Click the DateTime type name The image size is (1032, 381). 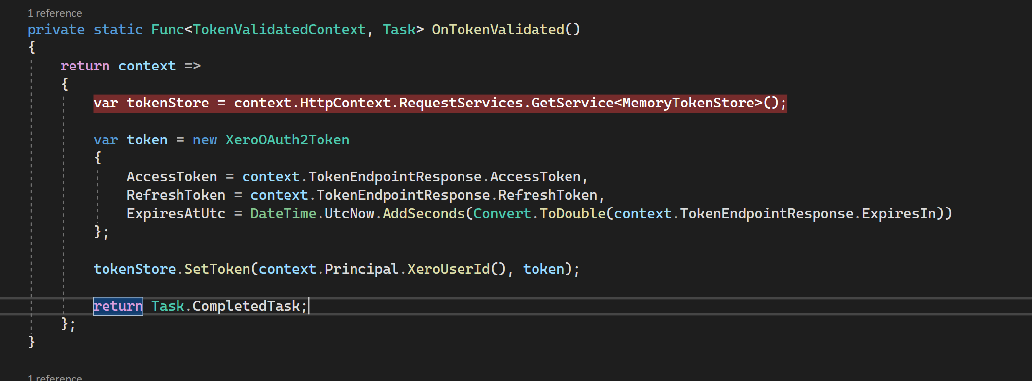(x=283, y=214)
